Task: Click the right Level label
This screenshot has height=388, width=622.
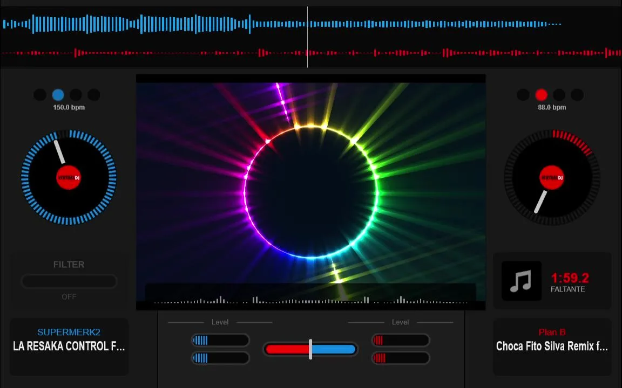Action: 400,322
